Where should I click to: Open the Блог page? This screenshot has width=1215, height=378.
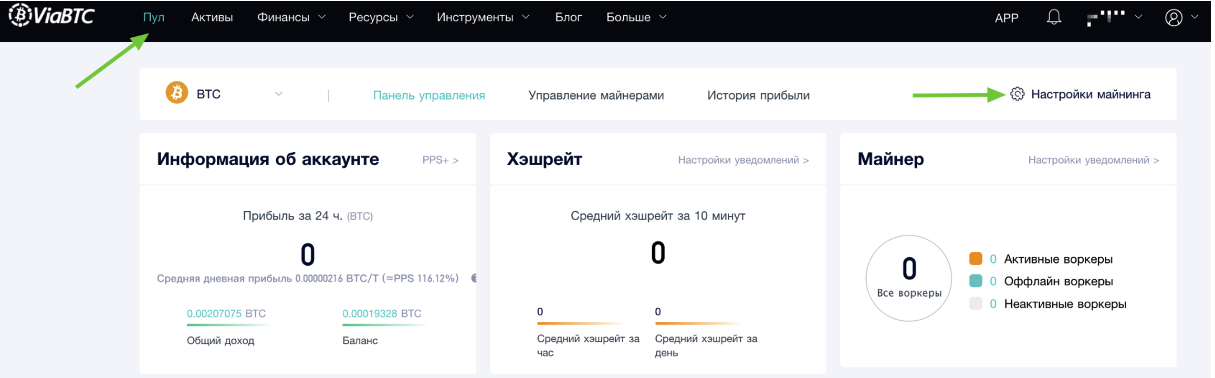click(x=569, y=17)
